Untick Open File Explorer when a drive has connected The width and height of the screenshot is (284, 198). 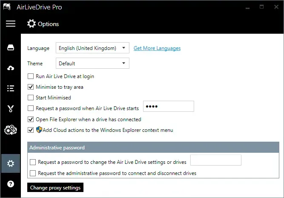coord(31,119)
